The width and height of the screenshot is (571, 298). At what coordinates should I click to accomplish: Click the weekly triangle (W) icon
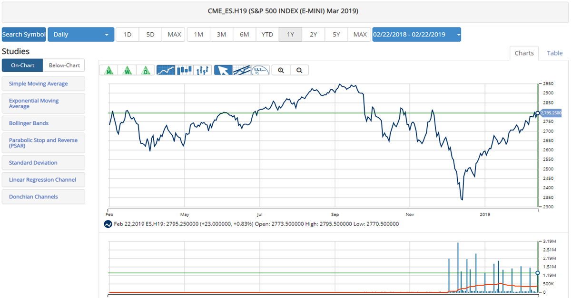(x=127, y=70)
